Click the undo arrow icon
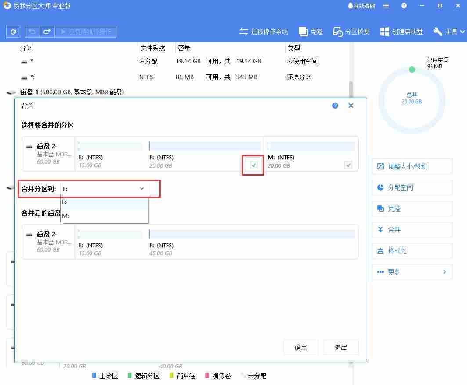Viewport: 467px width, 385px height. point(32,32)
